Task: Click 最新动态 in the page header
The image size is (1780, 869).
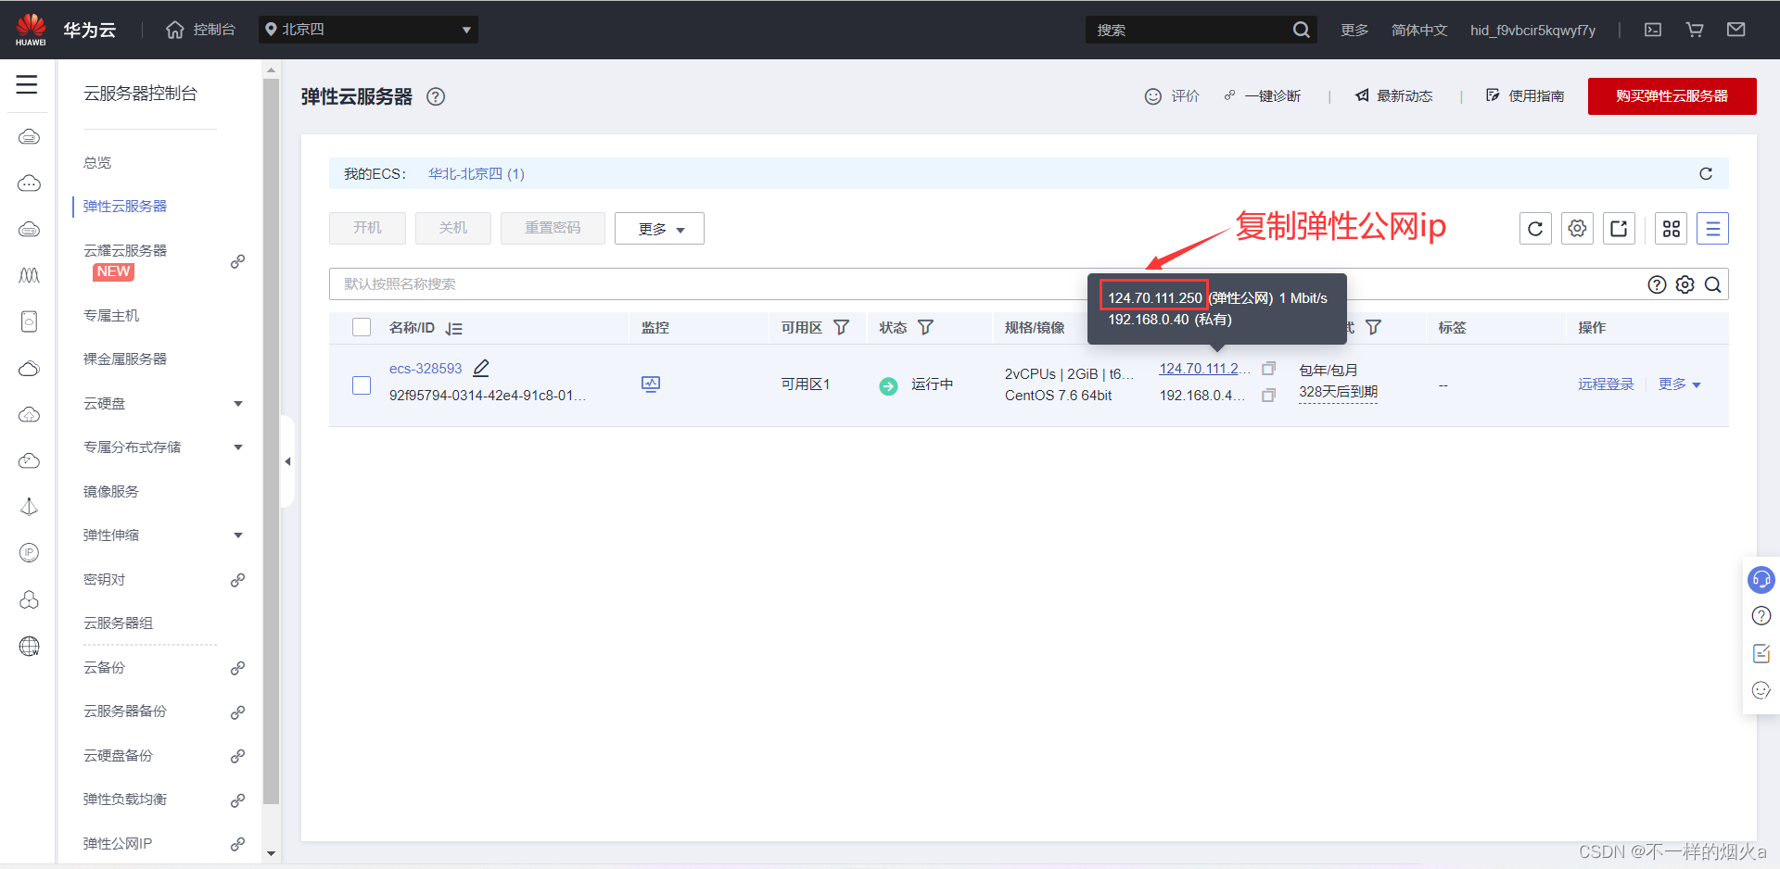Action: point(1394,96)
